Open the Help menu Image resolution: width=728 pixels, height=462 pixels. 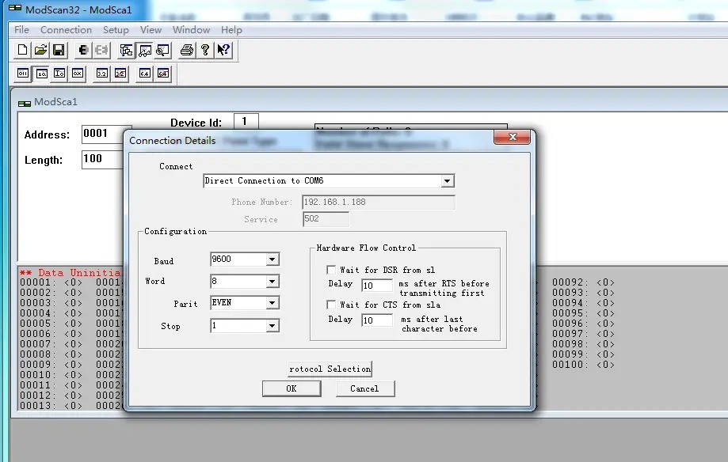click(231, 30)
